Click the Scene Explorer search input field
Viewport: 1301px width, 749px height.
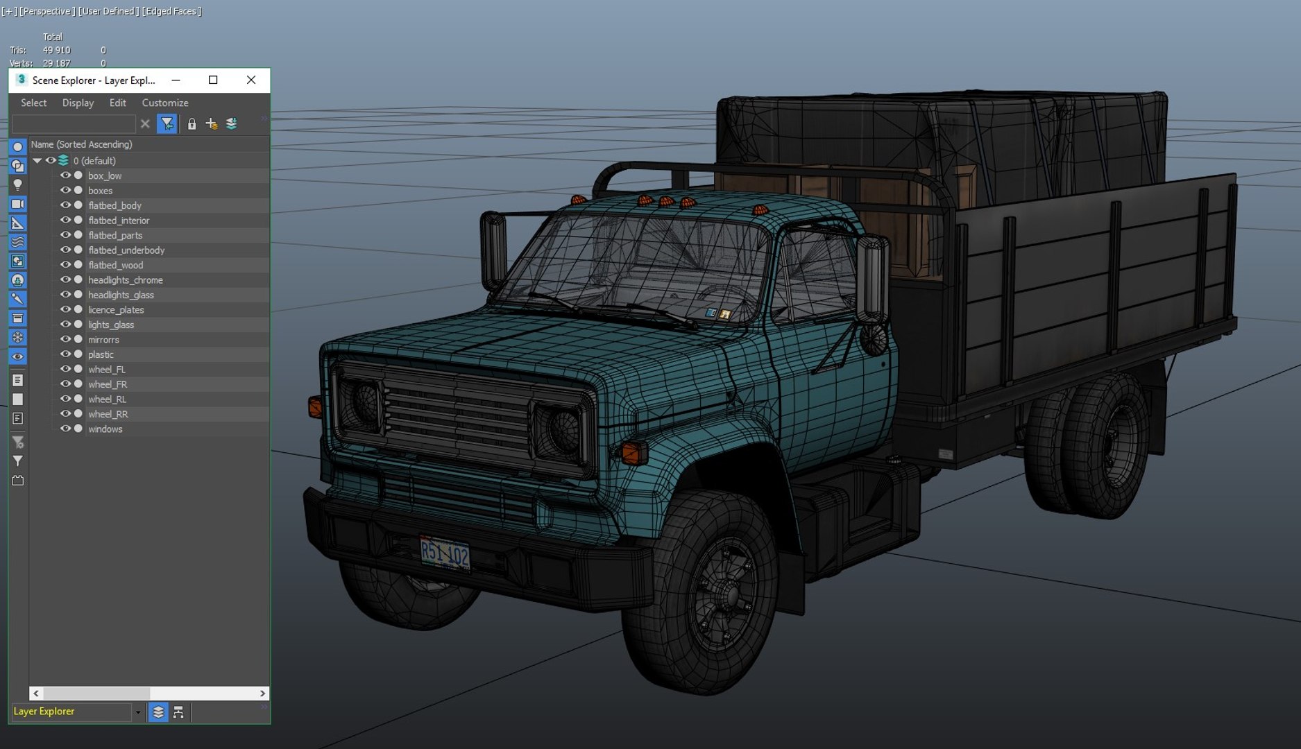74,123
